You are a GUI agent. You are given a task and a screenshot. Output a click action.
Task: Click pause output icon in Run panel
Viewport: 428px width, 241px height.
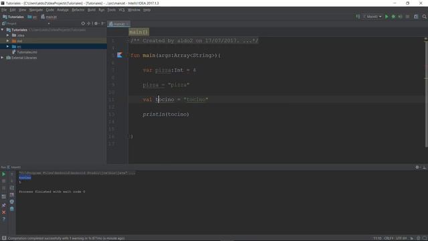pos(3,188)
